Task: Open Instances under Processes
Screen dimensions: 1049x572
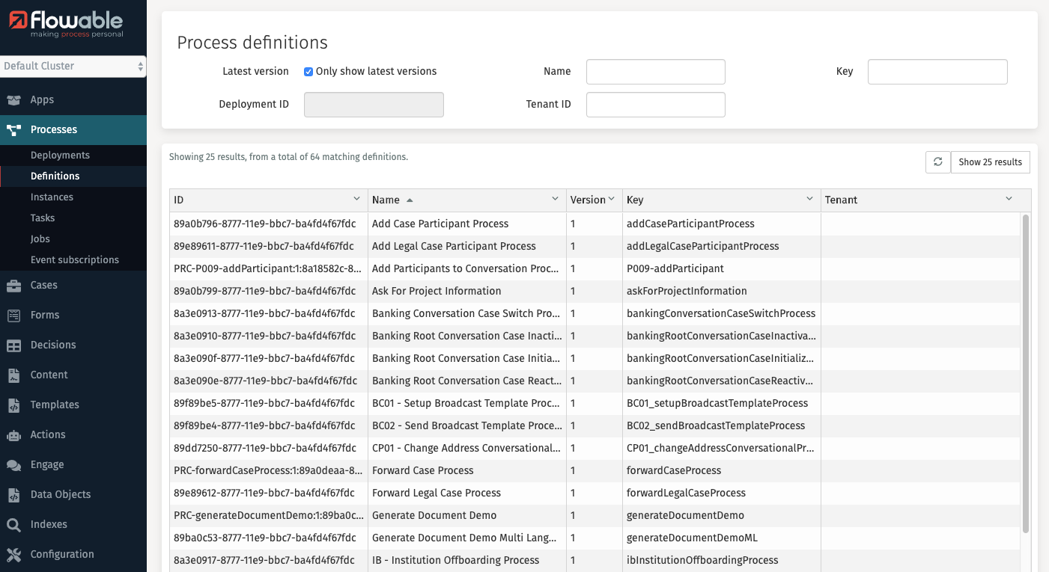Action: pyautogui.click(x=52, y=197)
